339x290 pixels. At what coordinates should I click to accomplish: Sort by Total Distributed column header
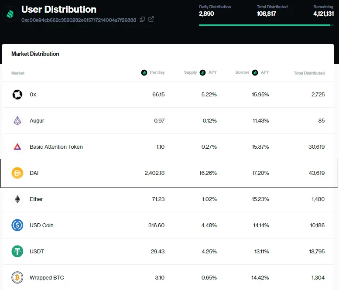(309, 73)
